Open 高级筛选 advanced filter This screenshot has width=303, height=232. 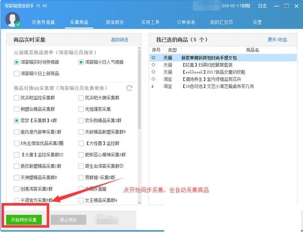click(x=119, y=40)
